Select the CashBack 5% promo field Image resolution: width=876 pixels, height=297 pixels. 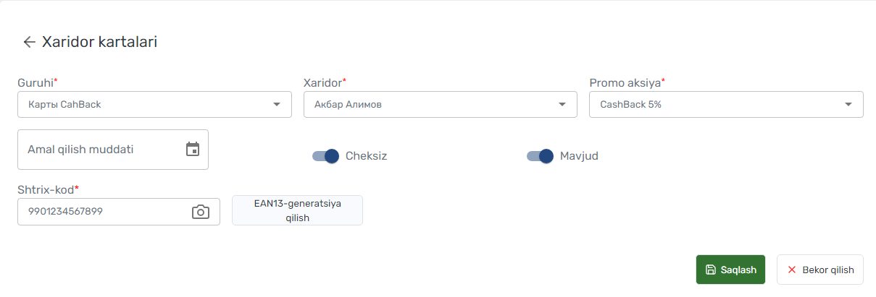point(726,104)
